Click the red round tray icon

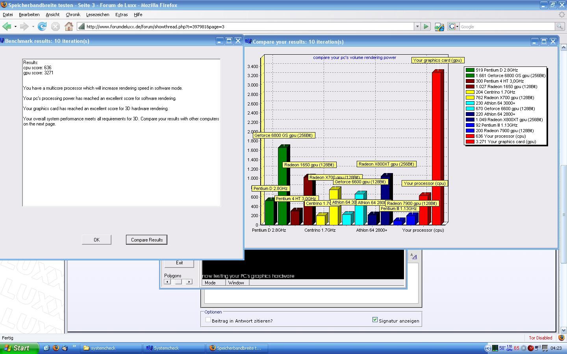point(531,348)
